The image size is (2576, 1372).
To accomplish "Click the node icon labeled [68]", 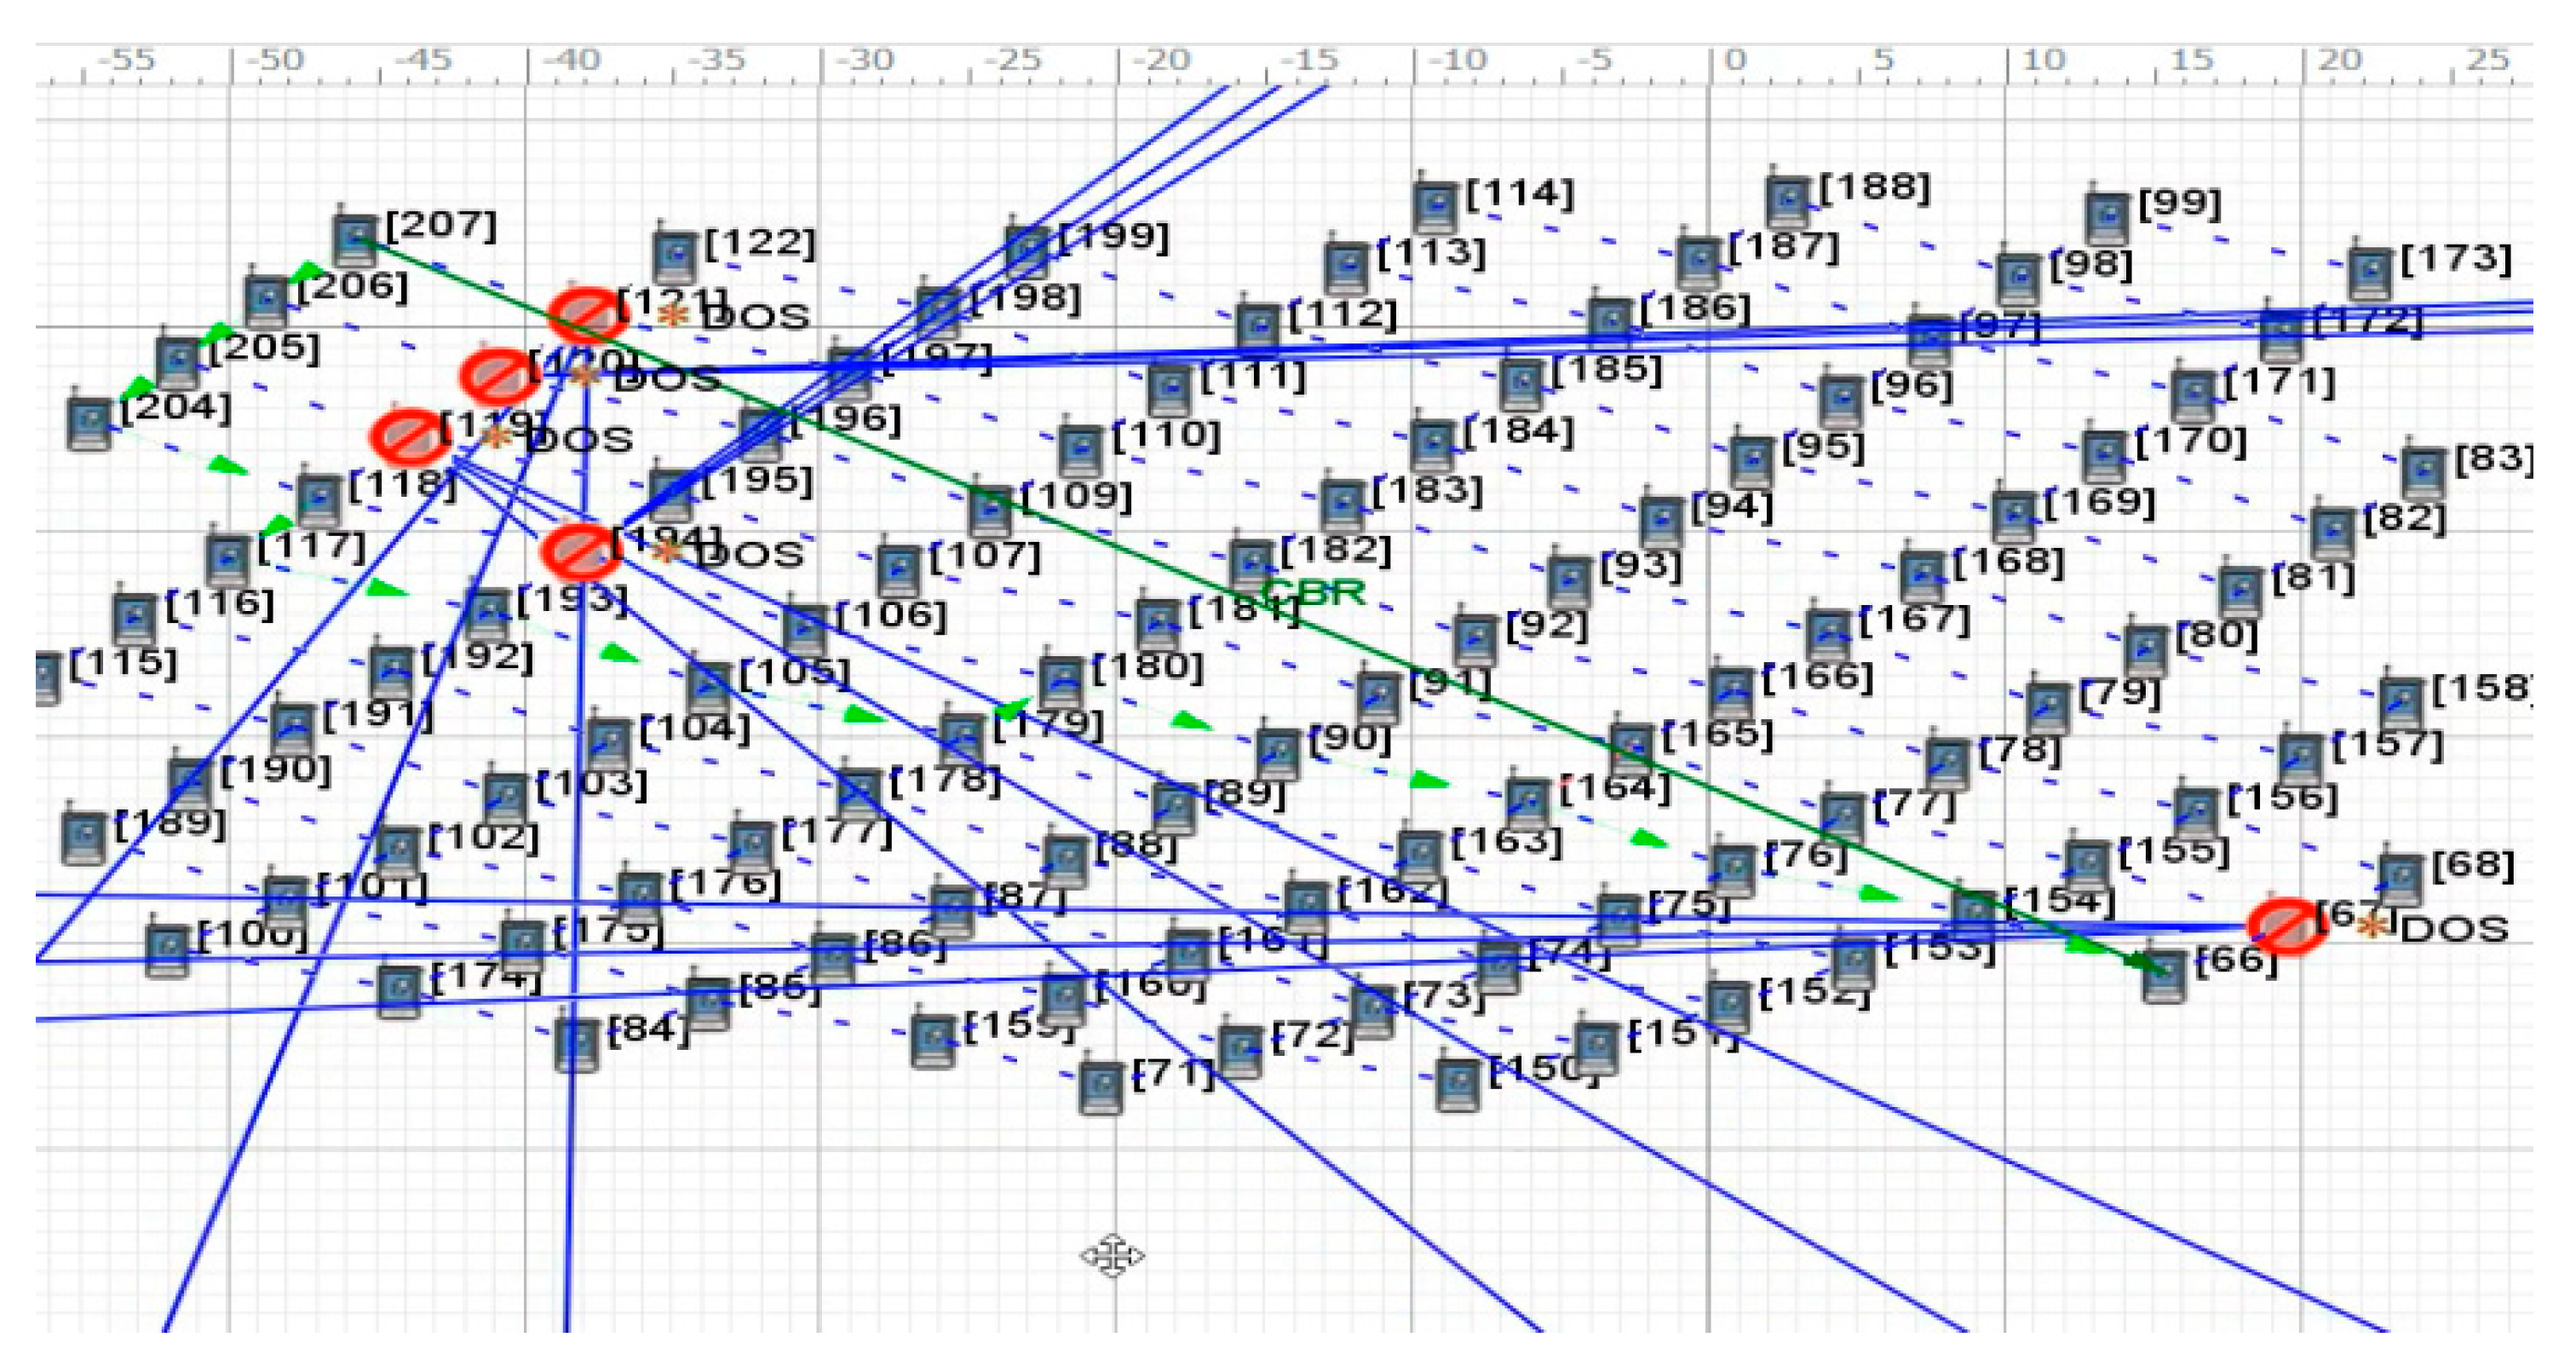I will pyautogui.click(x=2400, y=879).
